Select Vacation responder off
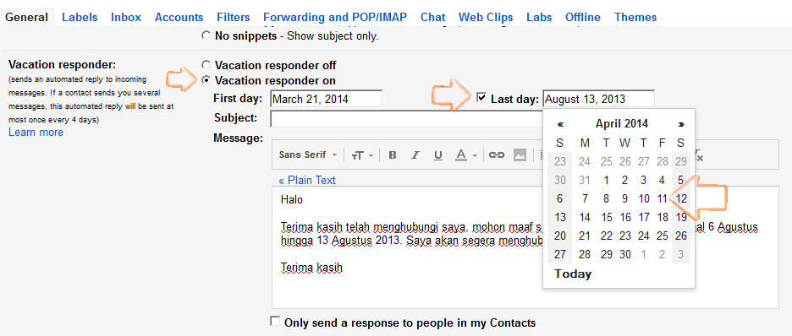 pyautogui.click(x=206, y=65)
